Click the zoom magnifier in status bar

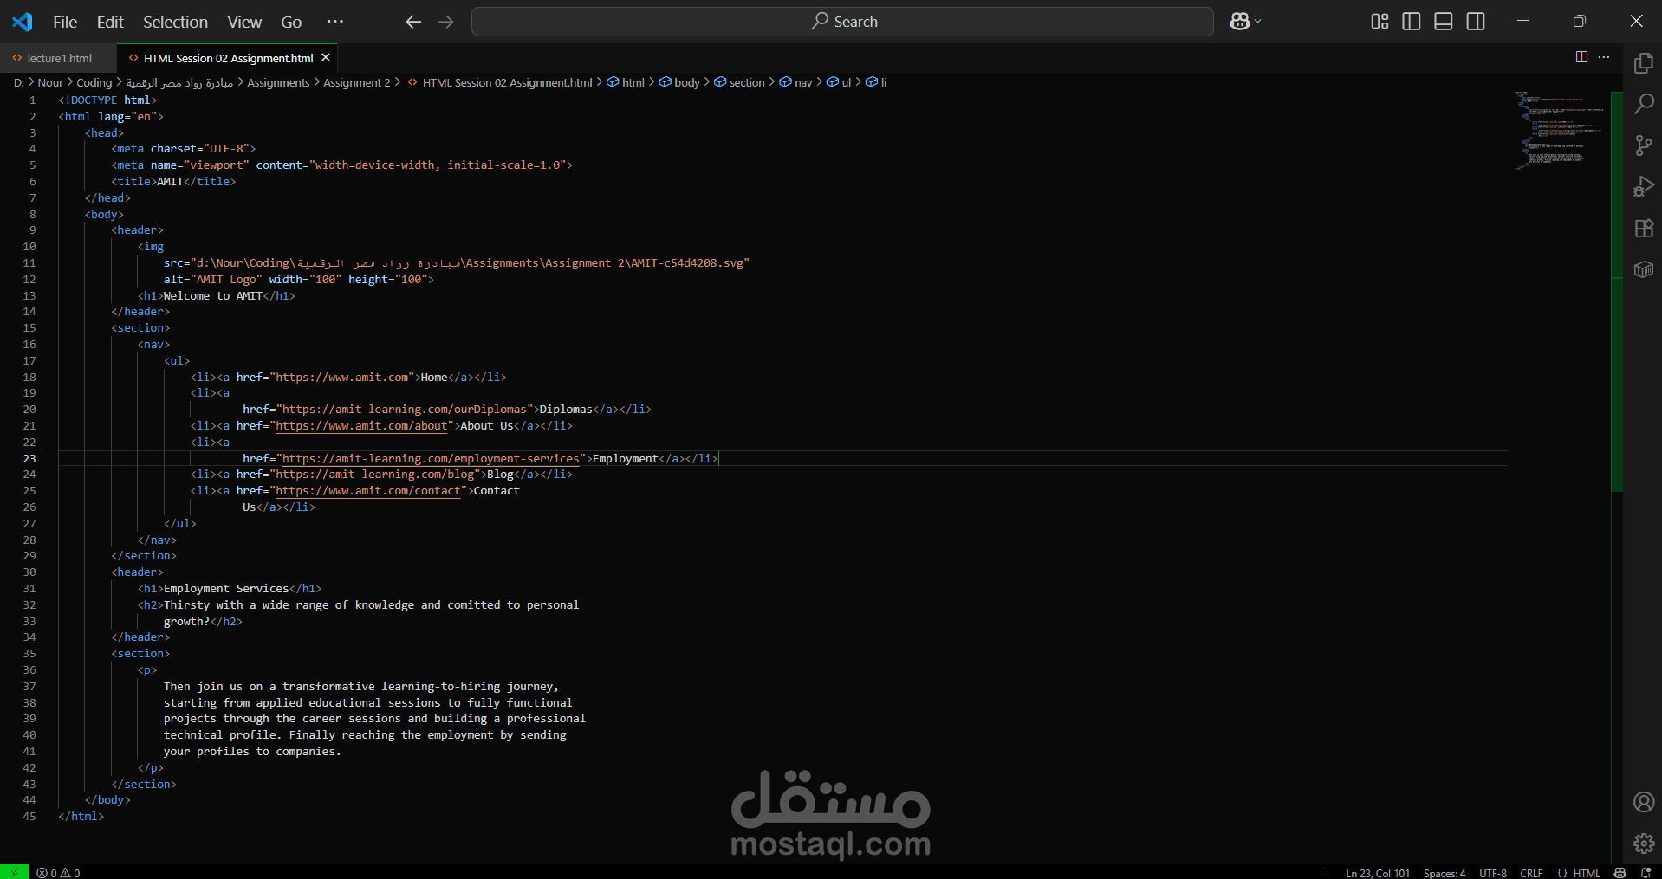pos(1323,872)
